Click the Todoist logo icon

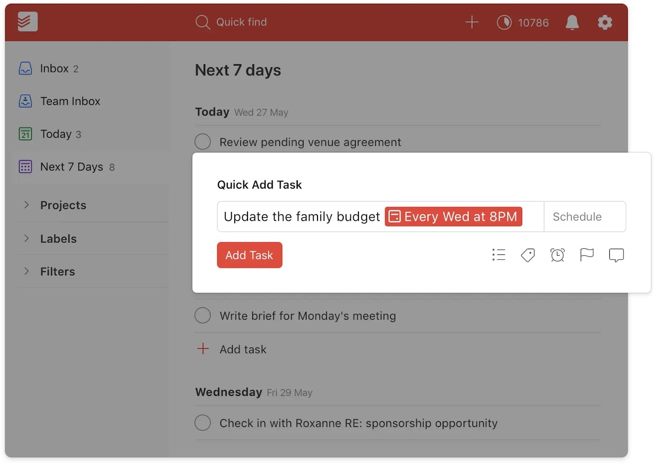[x=27, y=21]
